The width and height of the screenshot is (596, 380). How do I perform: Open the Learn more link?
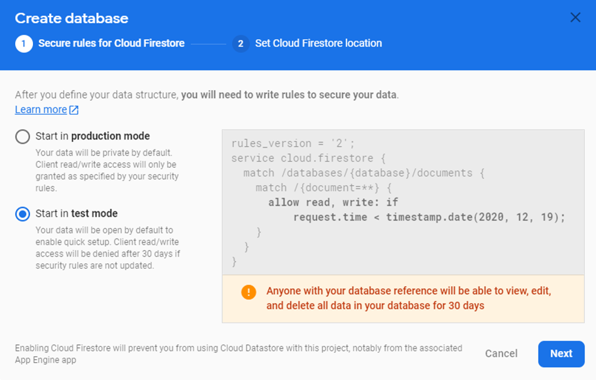41,110
